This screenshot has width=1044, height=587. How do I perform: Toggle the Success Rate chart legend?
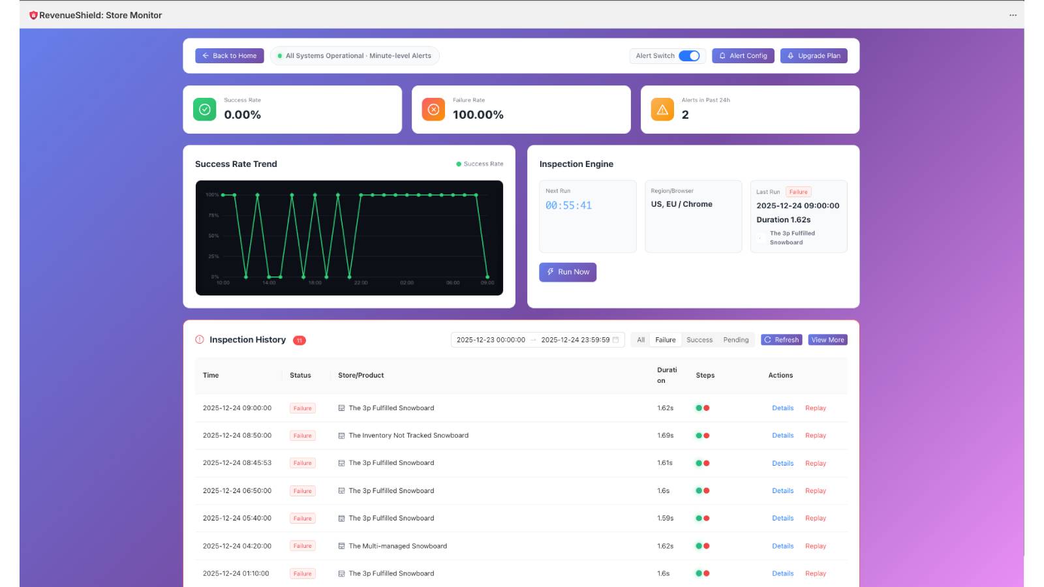[x=480, y=164]
